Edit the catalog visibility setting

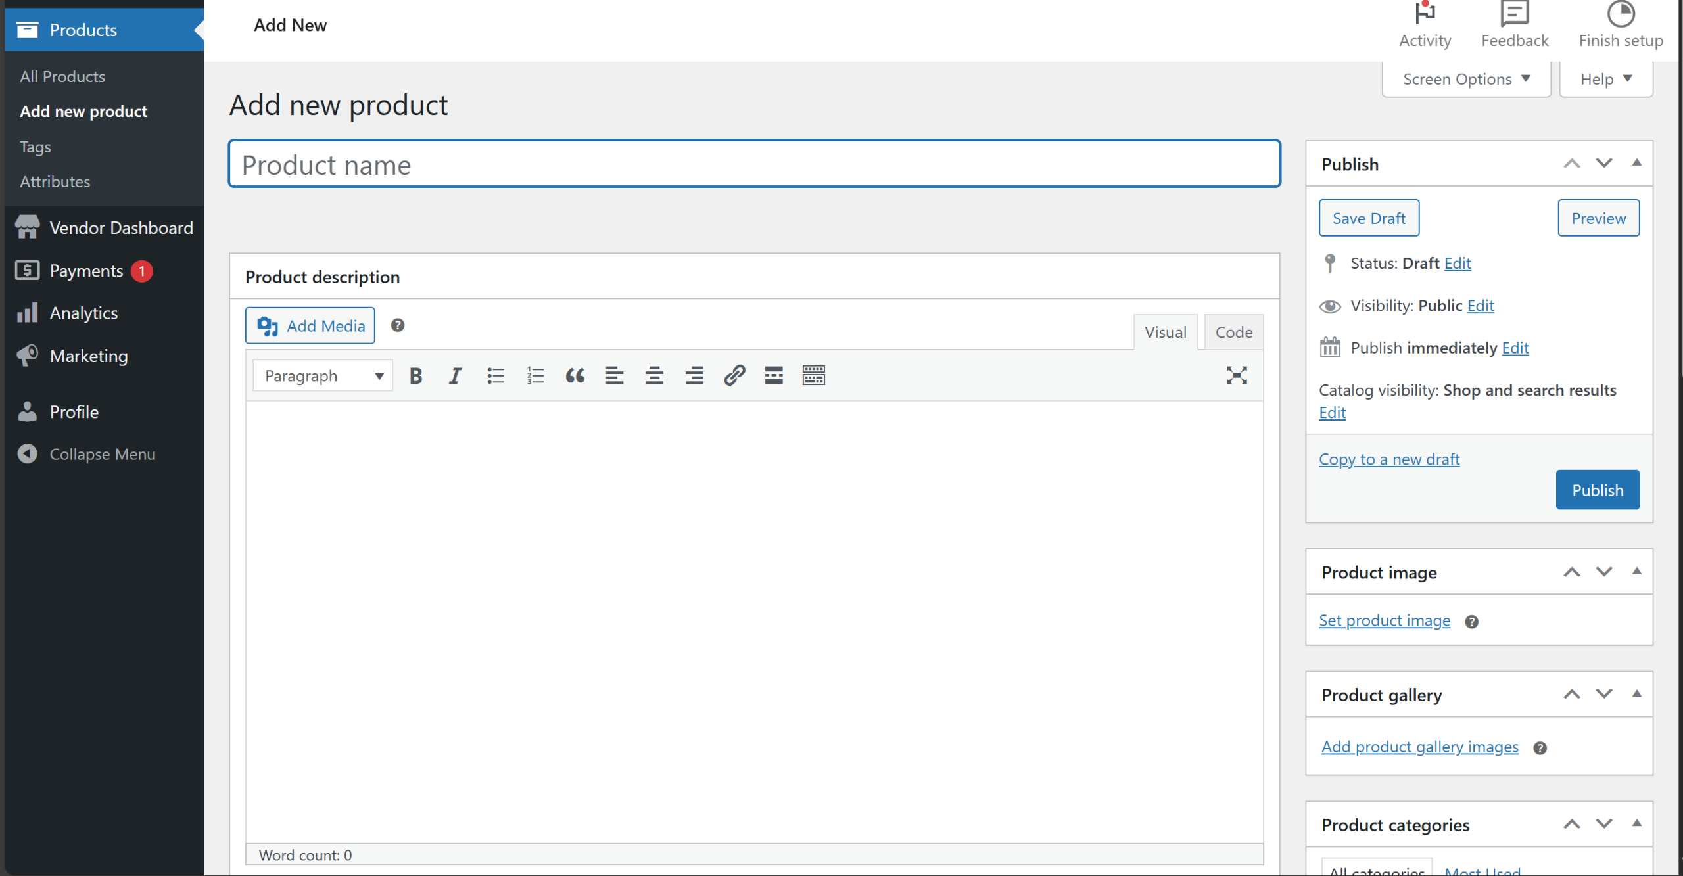(x=1333, y=413)
